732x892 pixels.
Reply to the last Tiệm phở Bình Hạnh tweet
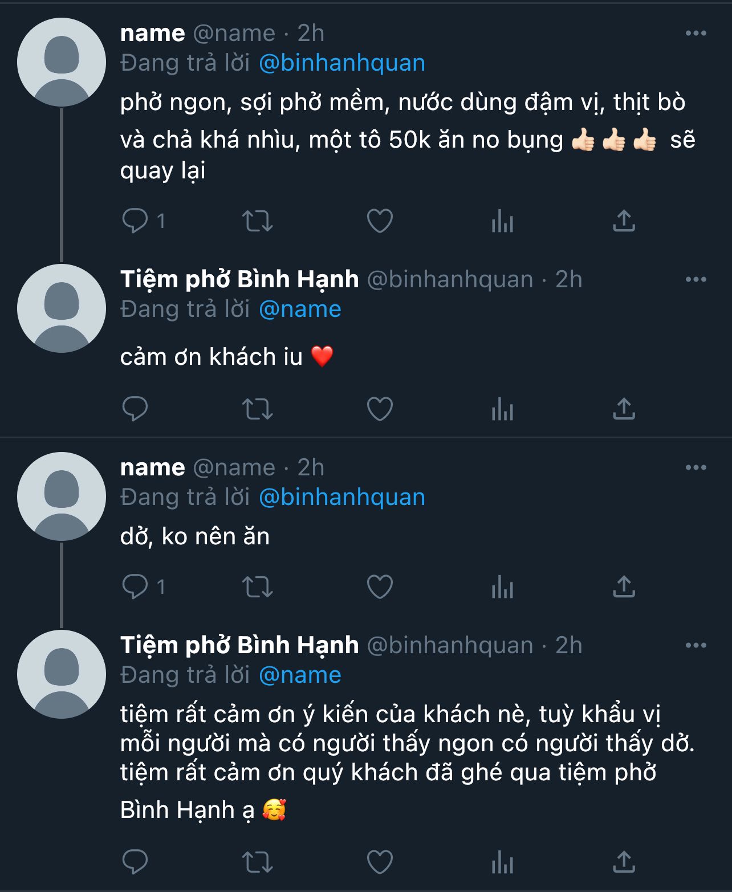click(135, 861)
